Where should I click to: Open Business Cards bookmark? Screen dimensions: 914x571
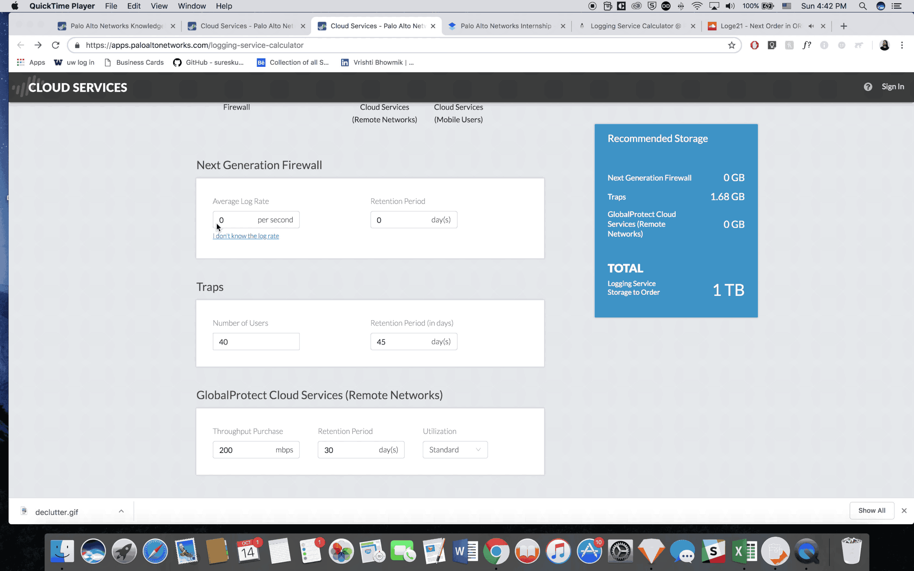134,62
